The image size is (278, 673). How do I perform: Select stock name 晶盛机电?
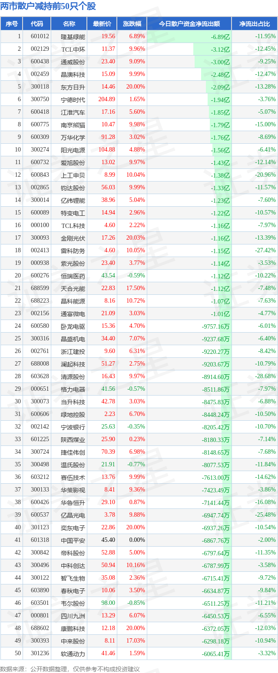(x=73, y=339)
